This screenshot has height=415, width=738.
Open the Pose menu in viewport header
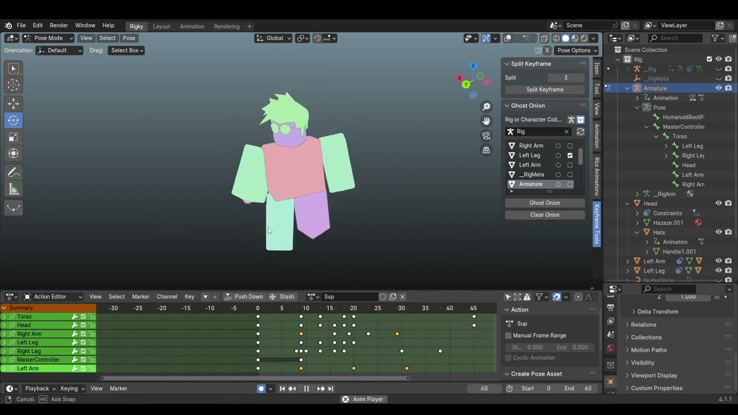tap(129, 38)
